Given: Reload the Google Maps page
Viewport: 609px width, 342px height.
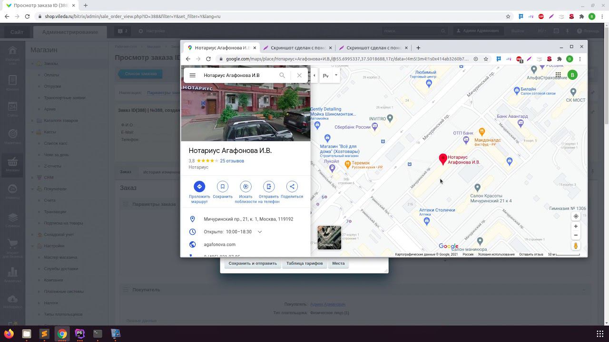Looking at the screenshot, I should (x=208, y=59).
